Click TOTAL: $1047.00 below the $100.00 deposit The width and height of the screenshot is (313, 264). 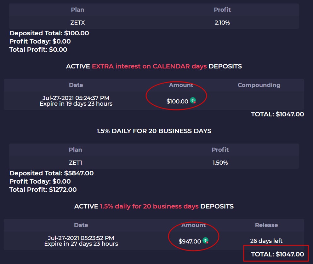277,114
